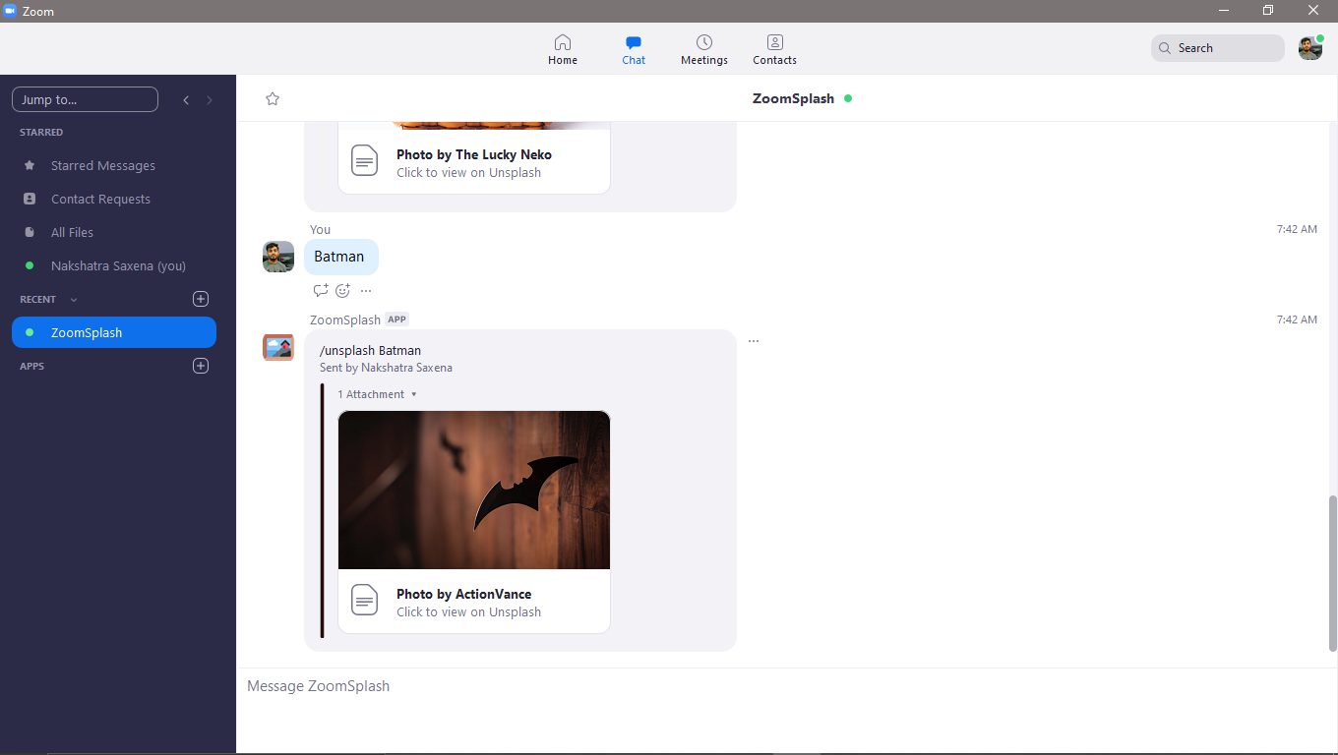
Task: Open the Home tab
Action: [x=563, y=49]
